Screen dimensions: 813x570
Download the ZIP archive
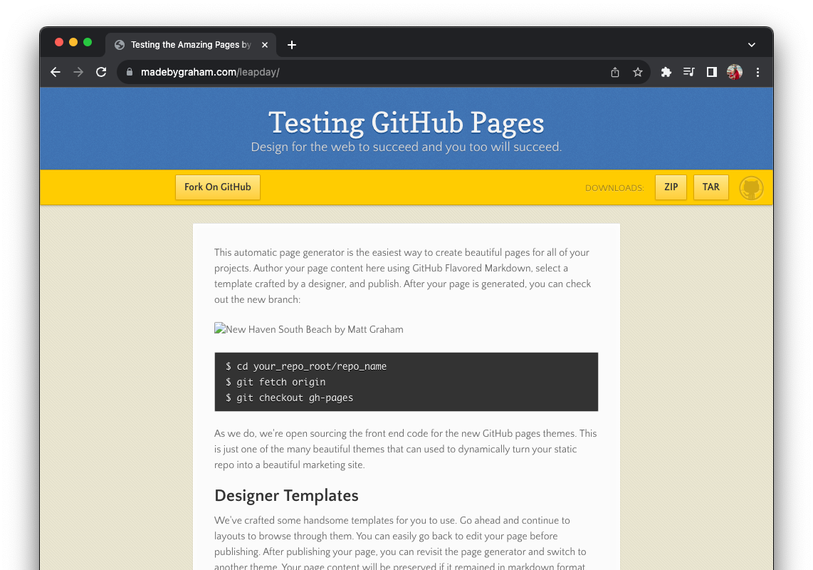click(x=671, y=187)
